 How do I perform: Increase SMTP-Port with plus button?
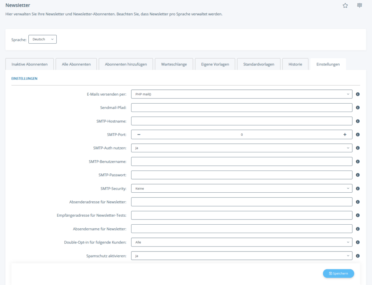point(345,135)
